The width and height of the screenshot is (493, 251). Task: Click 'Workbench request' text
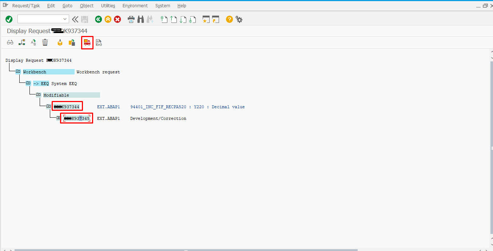click(x=98, y=72)
